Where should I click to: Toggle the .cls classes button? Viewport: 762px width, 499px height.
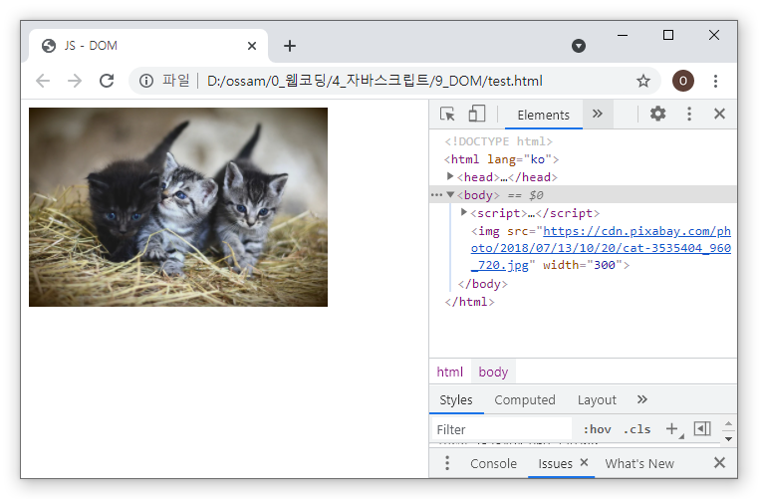point(636,429)
